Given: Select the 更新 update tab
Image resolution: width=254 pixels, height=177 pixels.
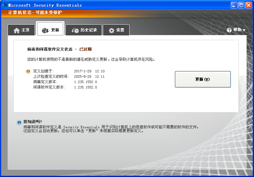Looking at the screenshot, I should pos(50,29).
